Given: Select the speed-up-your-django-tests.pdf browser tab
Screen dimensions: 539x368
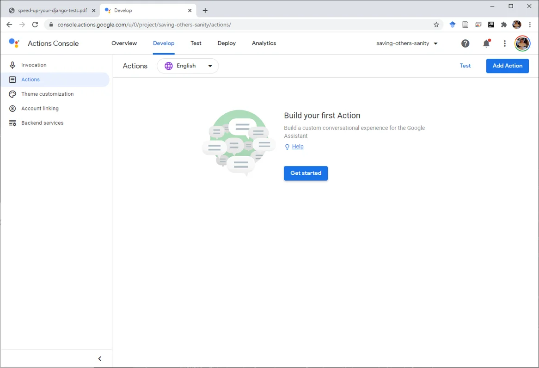Looking at the screenshot, I should coord(52,10).
